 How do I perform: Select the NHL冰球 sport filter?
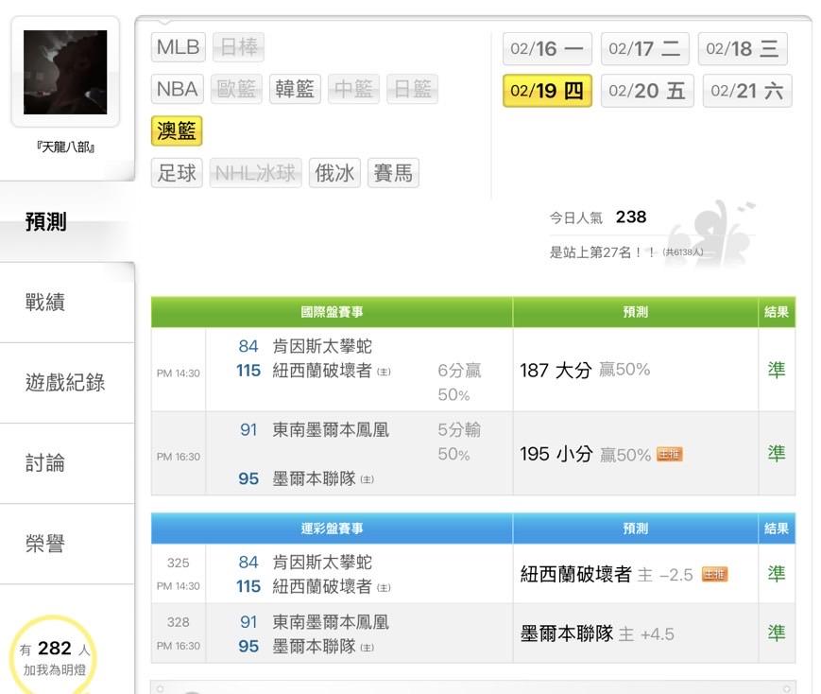point(255,173)
